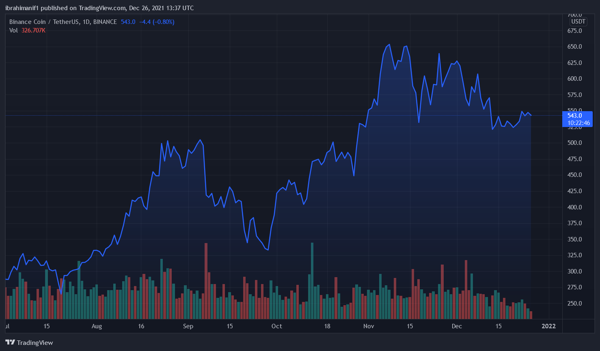Click the TradingView logo icon
Viewport: 600px width, 351px height.
point(10,342)
